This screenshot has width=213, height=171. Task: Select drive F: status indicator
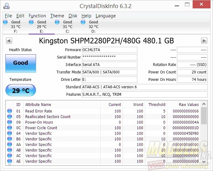(6, 22)
